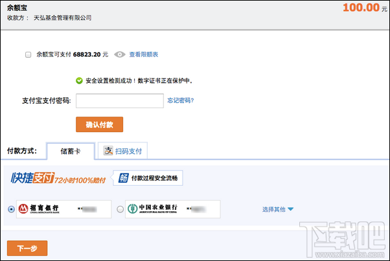390x261 pixels.
Task: Switch to the 储蓄卡 tab
Action: coord(71,151)
